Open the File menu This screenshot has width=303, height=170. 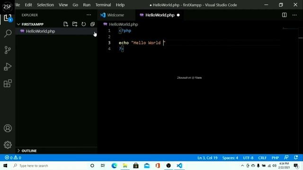[17, 5]
